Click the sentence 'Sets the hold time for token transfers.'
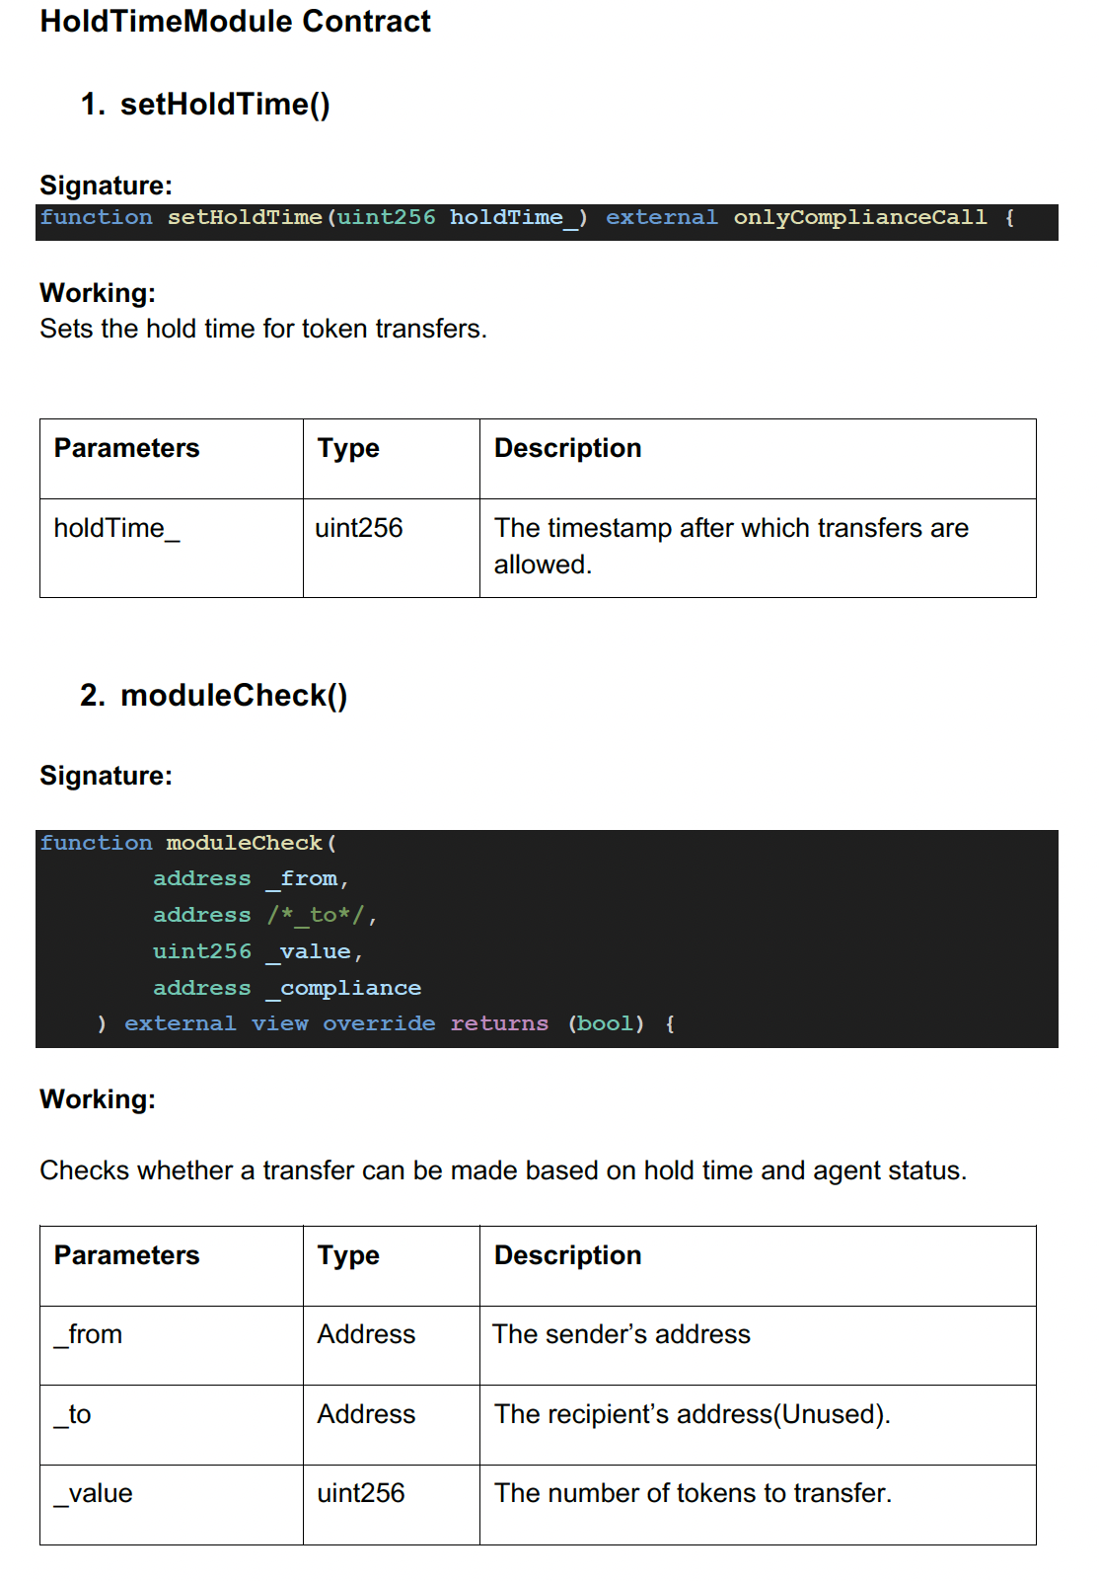 click(263, 329)
